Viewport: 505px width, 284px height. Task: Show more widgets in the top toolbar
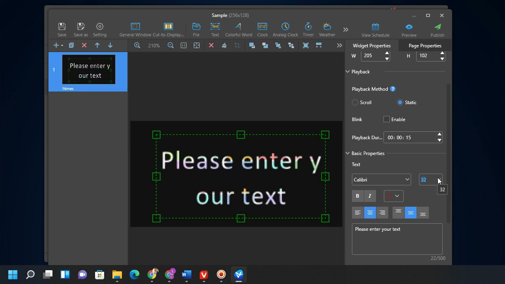(x=346, y=30)
